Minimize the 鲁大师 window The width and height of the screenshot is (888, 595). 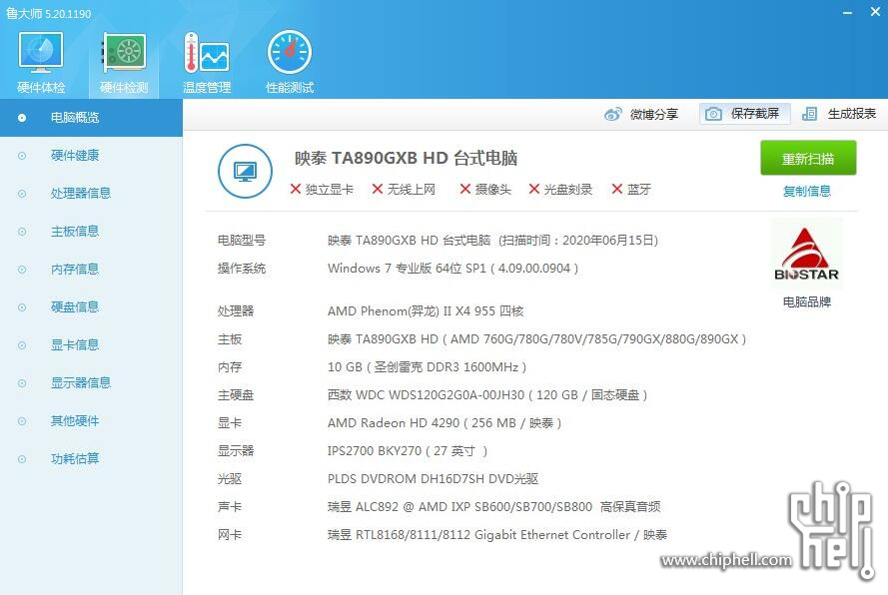(847, 12)
